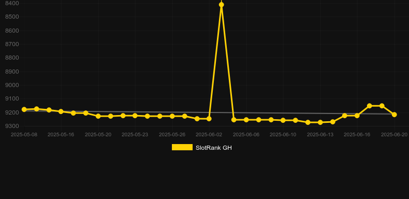Click the data point above the 2025-06-02 label

point(209,119)
